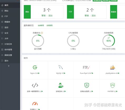Viewport: 125px width, 110px height.
Task: Click the calendar icon beside 计划任务
Action: click(2, 44)
